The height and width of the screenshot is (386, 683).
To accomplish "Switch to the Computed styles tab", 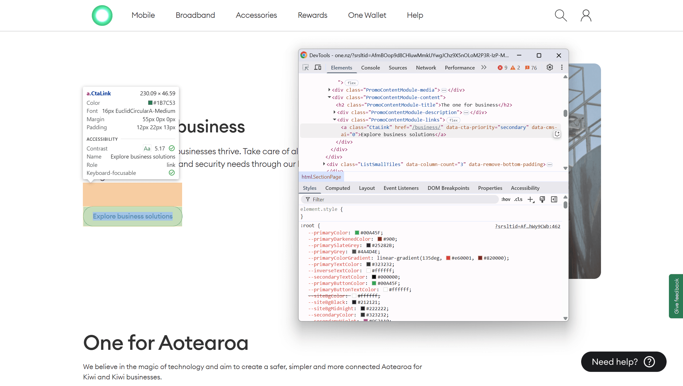I will coord(337,188).
